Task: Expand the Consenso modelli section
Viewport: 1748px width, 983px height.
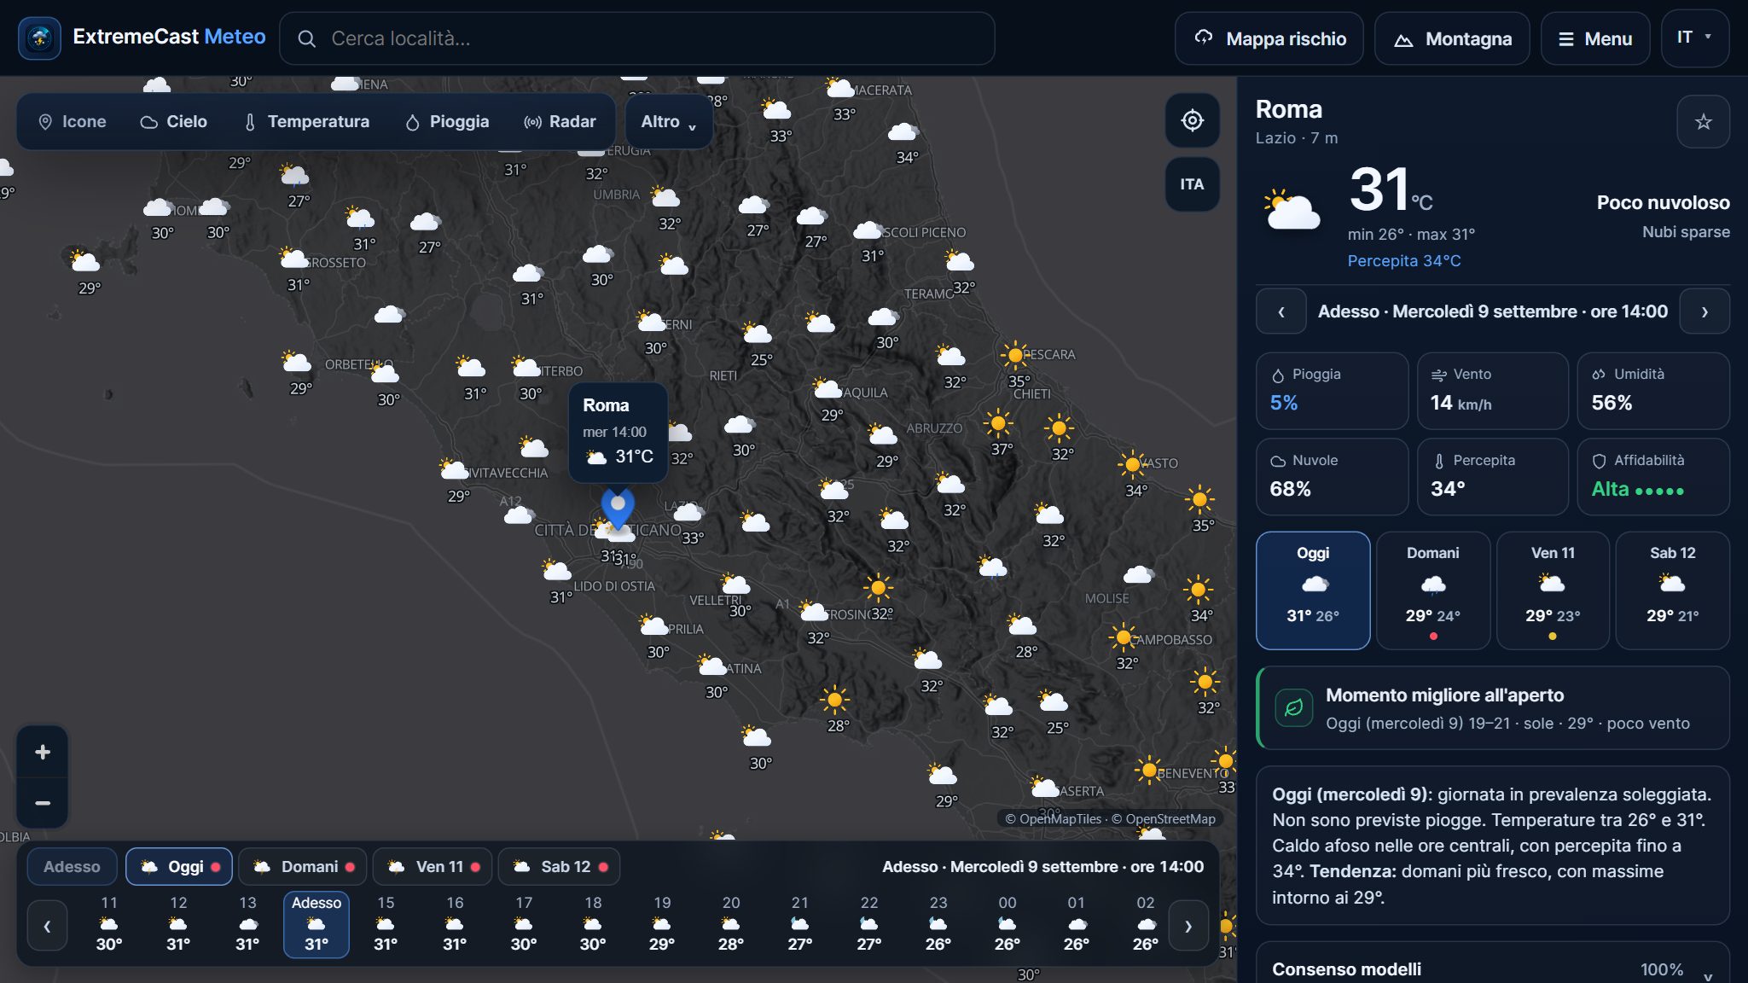Action: [x=1492, y=969]
